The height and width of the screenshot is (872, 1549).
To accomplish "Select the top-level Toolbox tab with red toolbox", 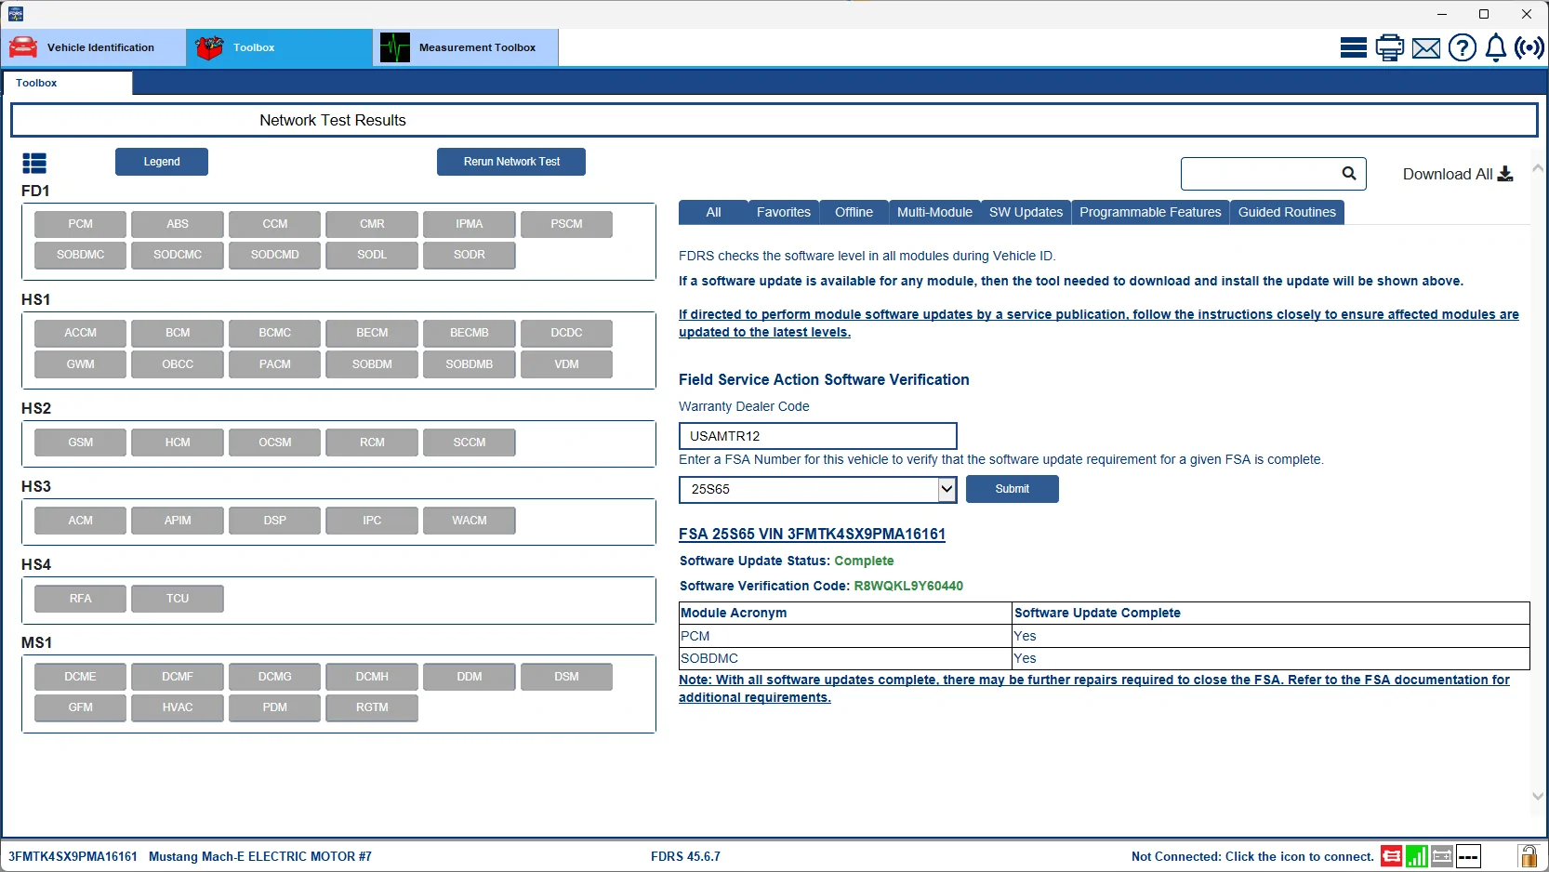I will (279, 47).
